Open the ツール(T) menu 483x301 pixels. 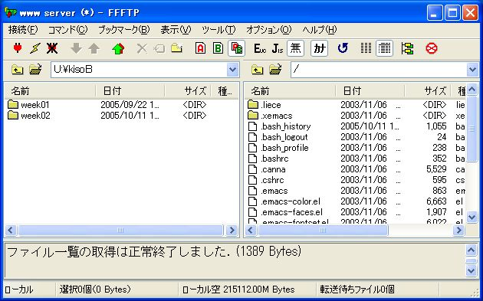click(219, 30)
